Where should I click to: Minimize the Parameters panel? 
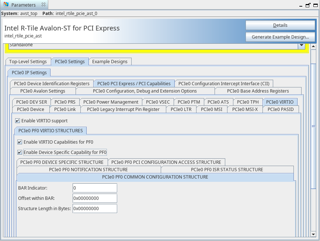click(x=300, y=6)
